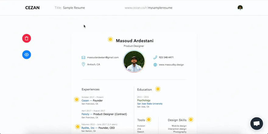Click the 2011 – 2015 education dates

(143, 97)
